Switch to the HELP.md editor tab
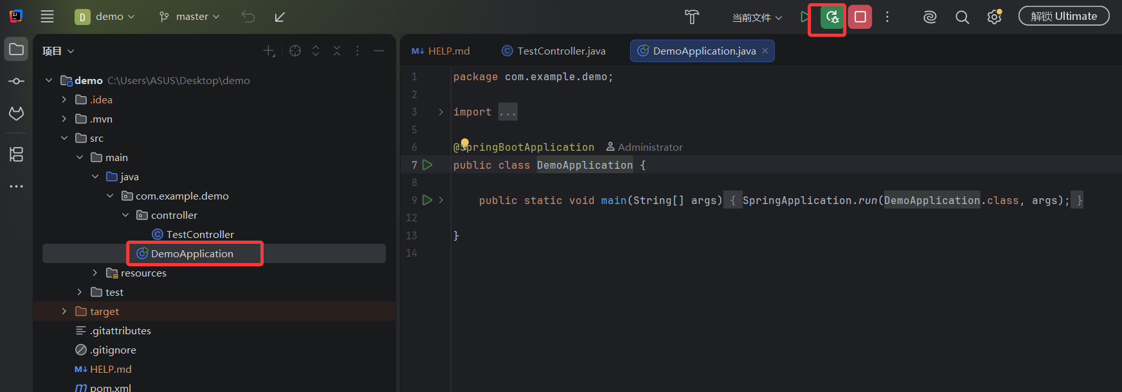Image resolution: width=1122 pixels, height=392 pixels. (441, 51)
